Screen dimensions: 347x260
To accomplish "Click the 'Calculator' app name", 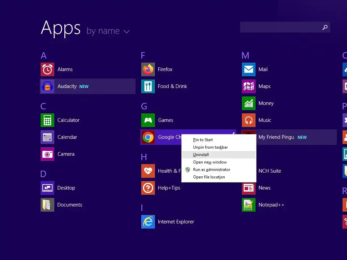I will [x=68, y=120].
